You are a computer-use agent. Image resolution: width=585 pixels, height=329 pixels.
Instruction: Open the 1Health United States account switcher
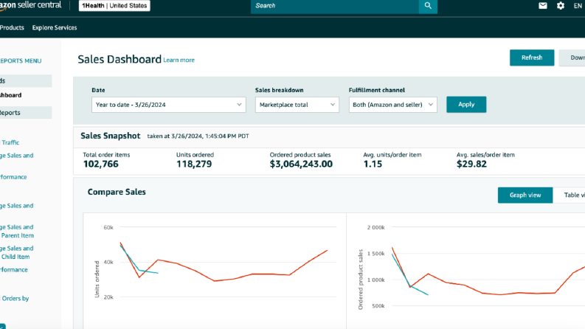114,6
